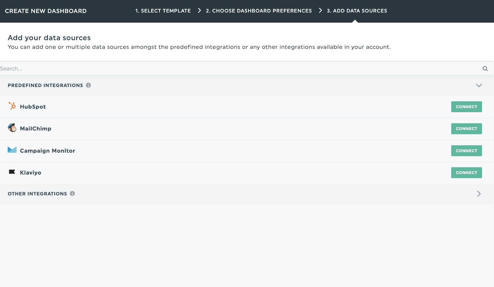Screen dimensions: 494x287
Task: Connect the Campaign Monitor integration
Action: coord(467,151)
